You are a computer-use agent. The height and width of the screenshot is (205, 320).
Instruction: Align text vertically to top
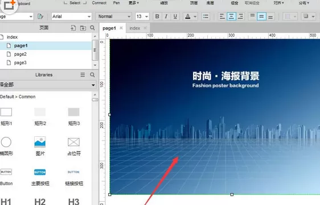point(252,16)
